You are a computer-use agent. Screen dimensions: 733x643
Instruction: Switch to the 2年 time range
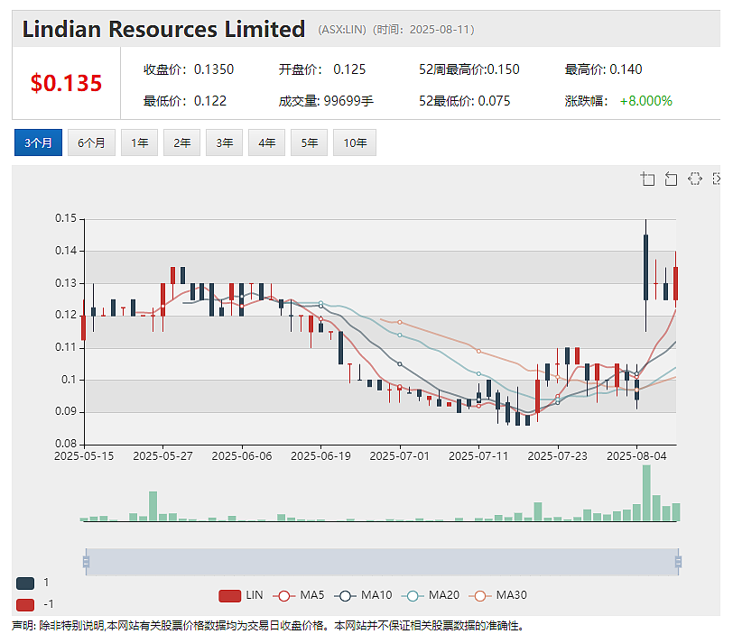(181, 142)
